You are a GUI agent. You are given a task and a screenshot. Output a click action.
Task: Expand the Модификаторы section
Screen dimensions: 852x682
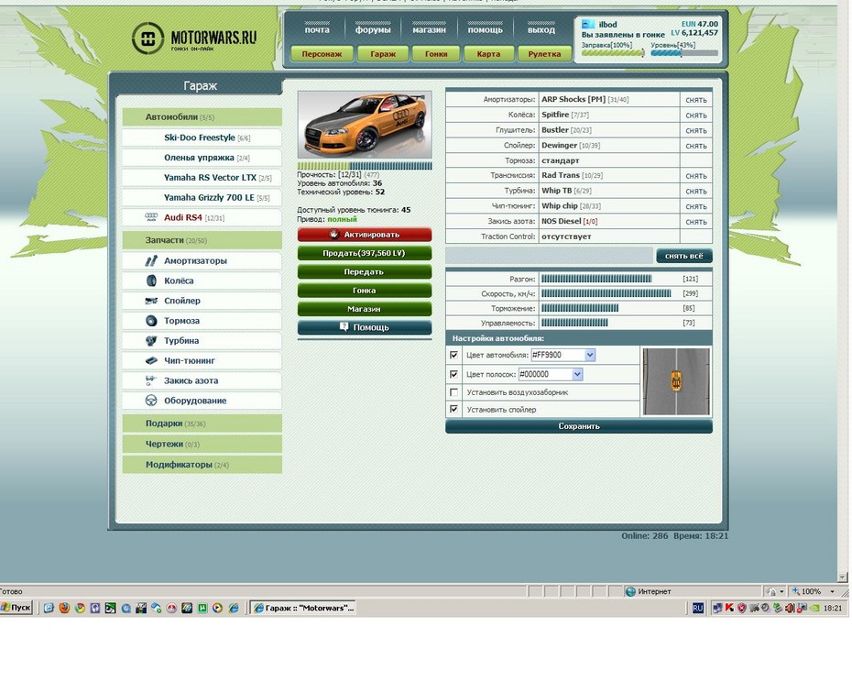click(202, 465)
